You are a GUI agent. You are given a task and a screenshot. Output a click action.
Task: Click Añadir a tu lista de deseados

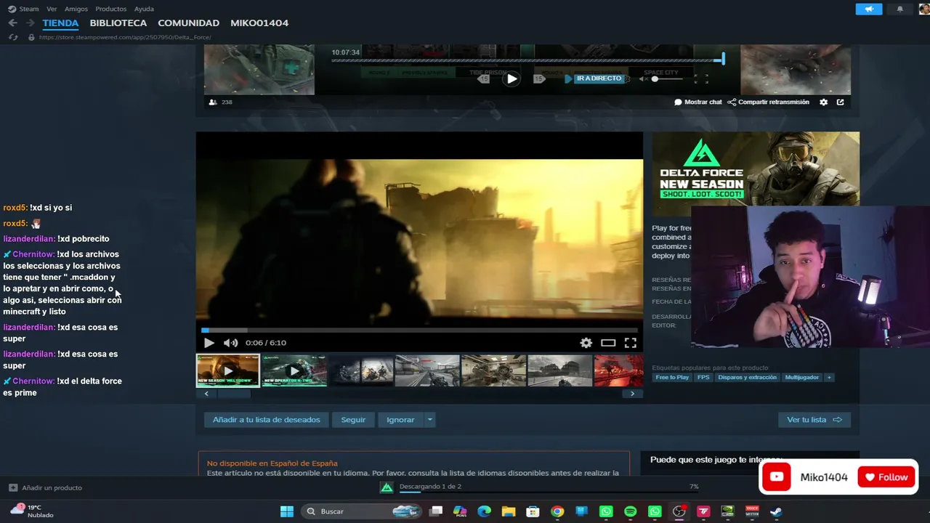click(x=267, y=420)
